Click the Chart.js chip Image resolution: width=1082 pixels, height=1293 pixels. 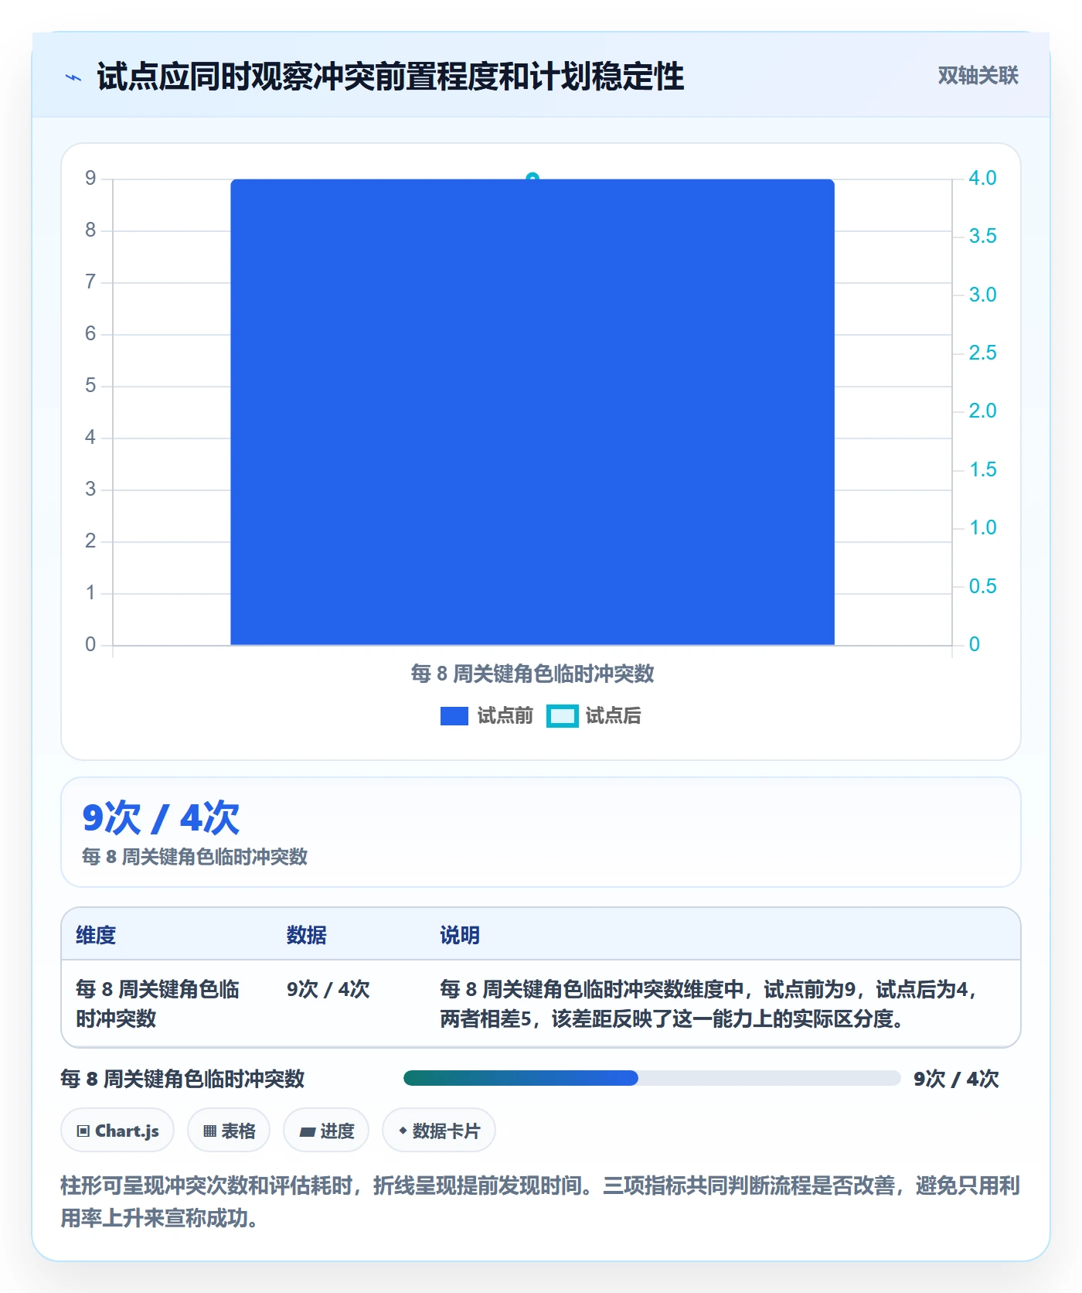(117, 1131)
